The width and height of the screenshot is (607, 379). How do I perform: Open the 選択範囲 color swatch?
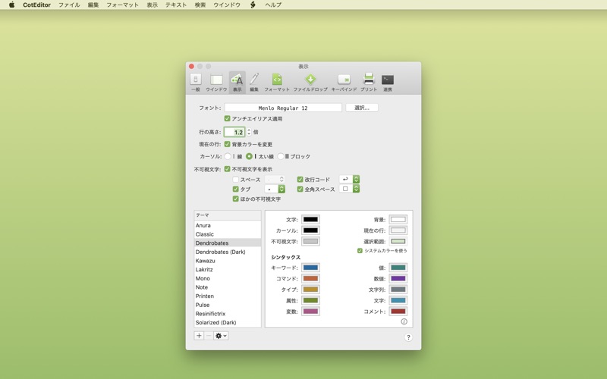(x=398, y=241)
